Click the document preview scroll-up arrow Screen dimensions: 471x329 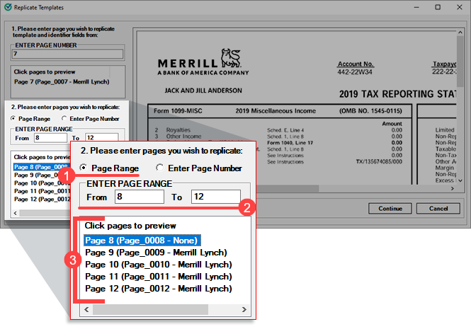pos(460,32)
